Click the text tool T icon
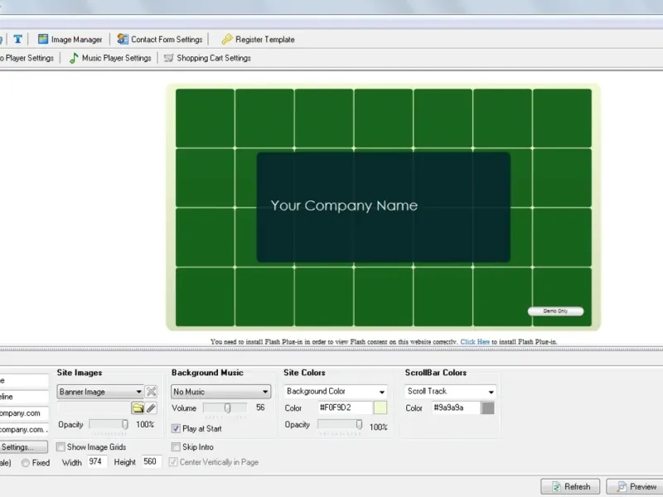The width and height of the screenshot is (663, 497). pyautogui.click(x=17, y=39)
